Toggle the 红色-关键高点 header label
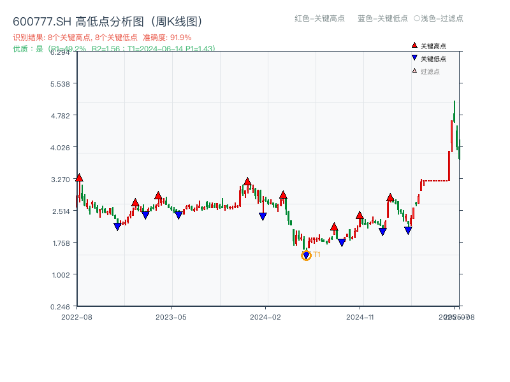 tap(315, 18)
